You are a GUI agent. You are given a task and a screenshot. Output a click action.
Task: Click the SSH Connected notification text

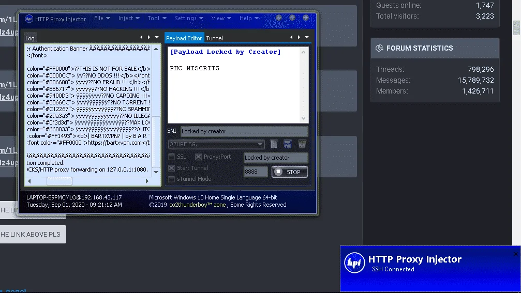click(393, 269)
